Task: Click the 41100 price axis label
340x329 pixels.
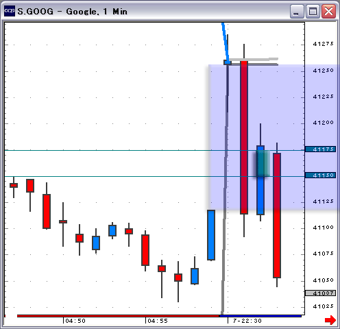Action: [323, 228]
